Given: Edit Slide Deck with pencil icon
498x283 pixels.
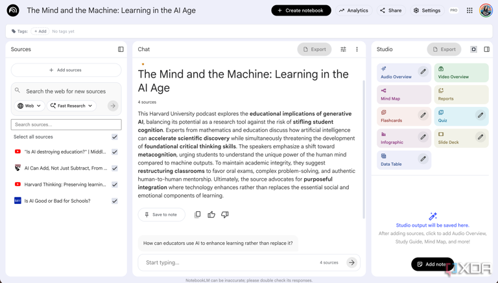Looking at the screenshot, I should tap(480, 137).
